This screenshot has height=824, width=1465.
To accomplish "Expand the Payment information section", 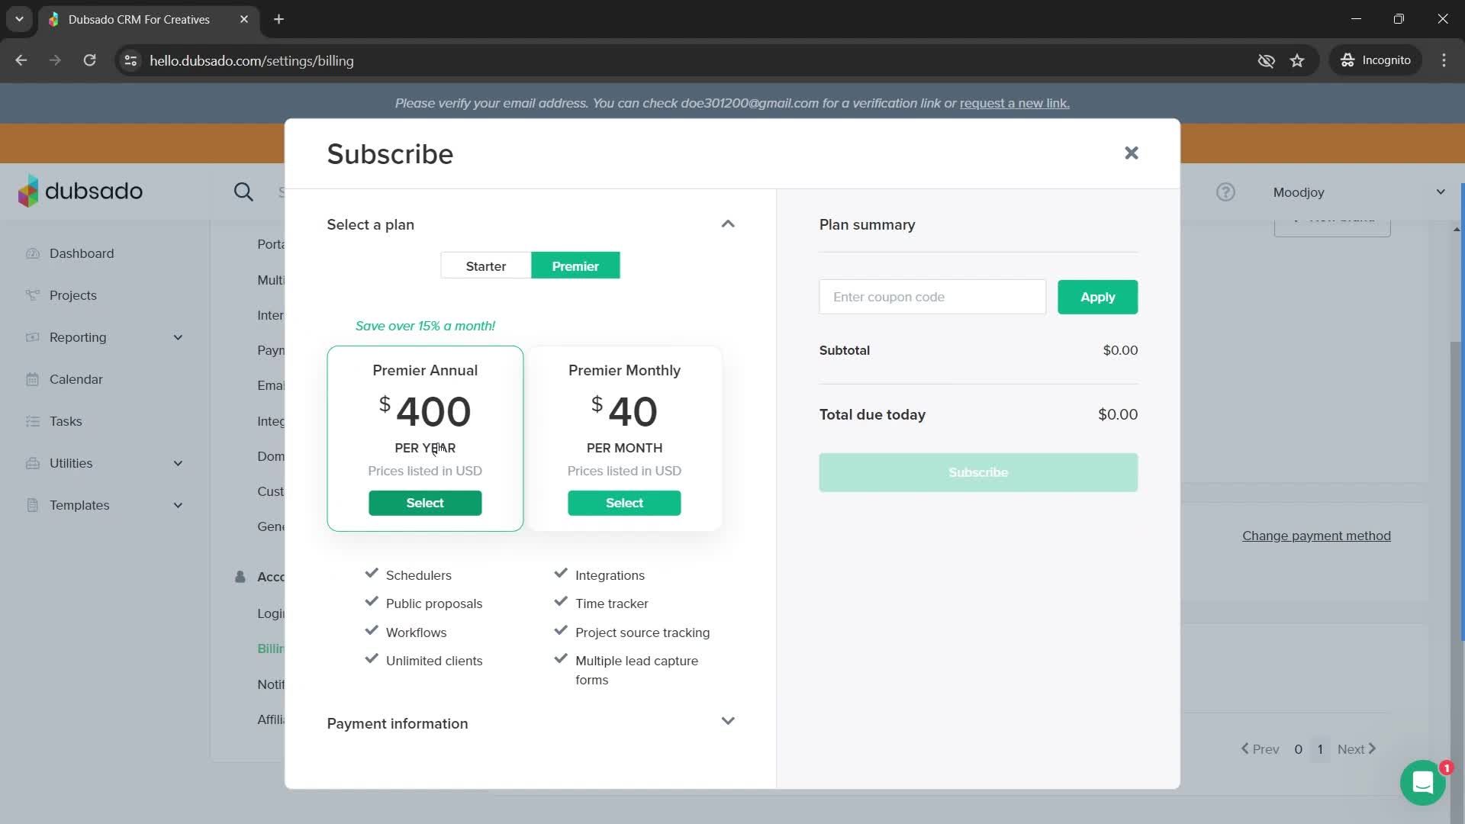I will pyautogui.click(x=728, y=721).
